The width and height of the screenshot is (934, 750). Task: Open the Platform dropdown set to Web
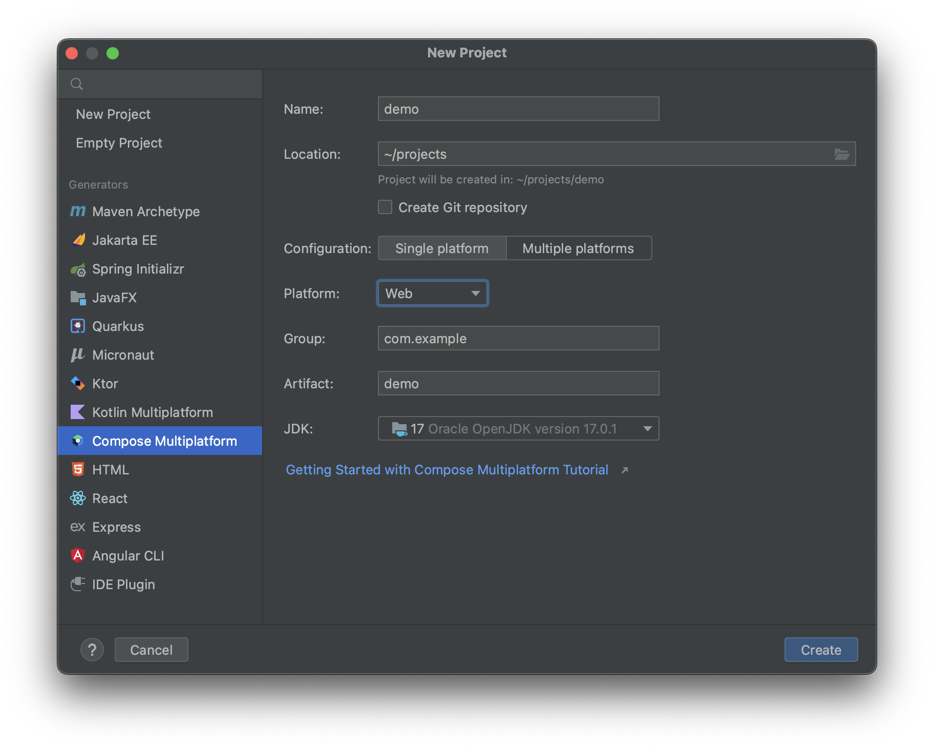433,293
